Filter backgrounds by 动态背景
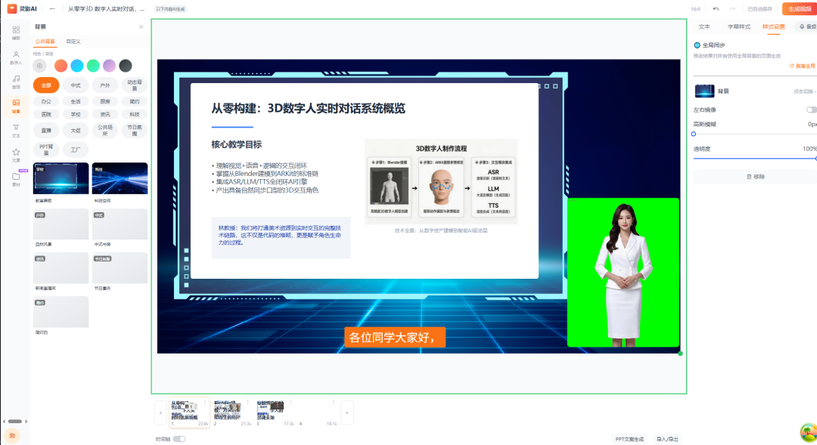The width and height of the screenshot is (817, 445). 135,85
